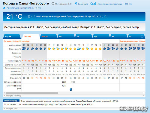
Task: Open airport weather archive link
Action: [x=24, y=8]
